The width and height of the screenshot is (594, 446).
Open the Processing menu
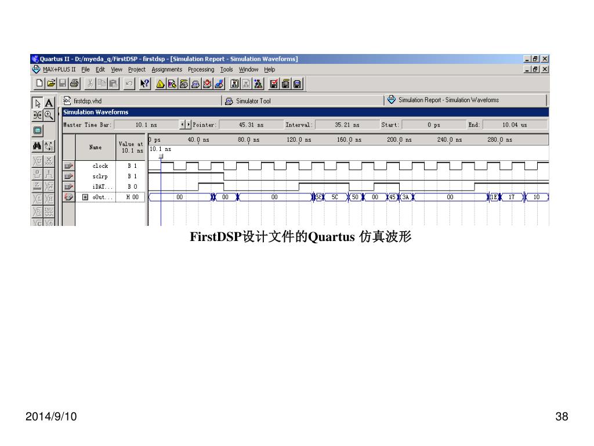201,70
